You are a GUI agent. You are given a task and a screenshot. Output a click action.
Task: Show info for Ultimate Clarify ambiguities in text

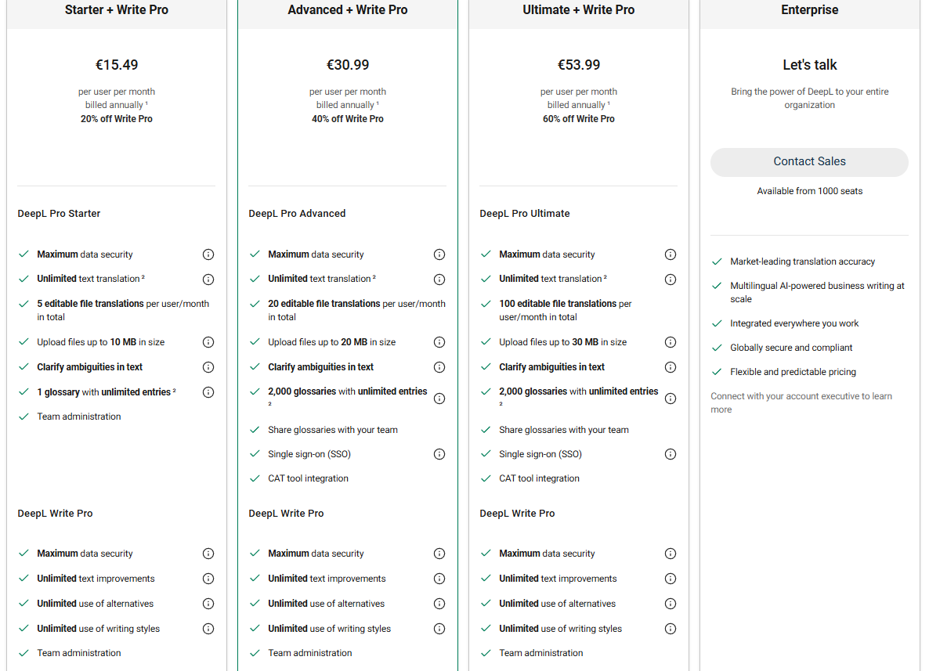670,367
